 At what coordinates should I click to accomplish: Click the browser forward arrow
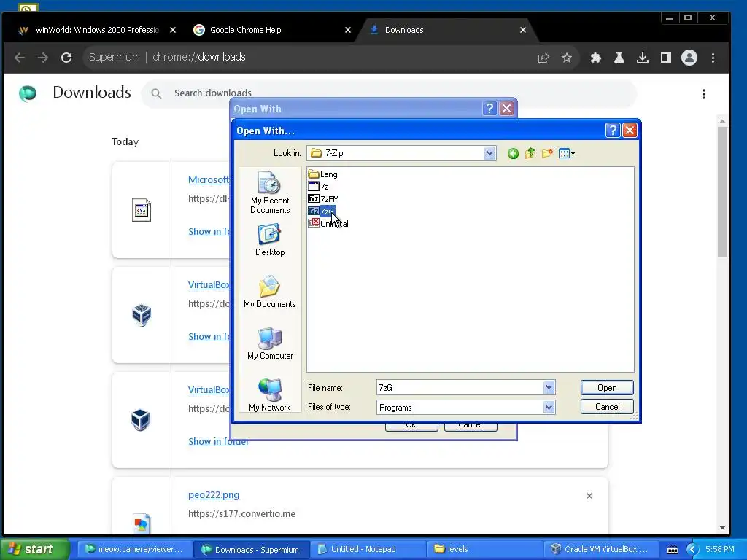(43, 58)
